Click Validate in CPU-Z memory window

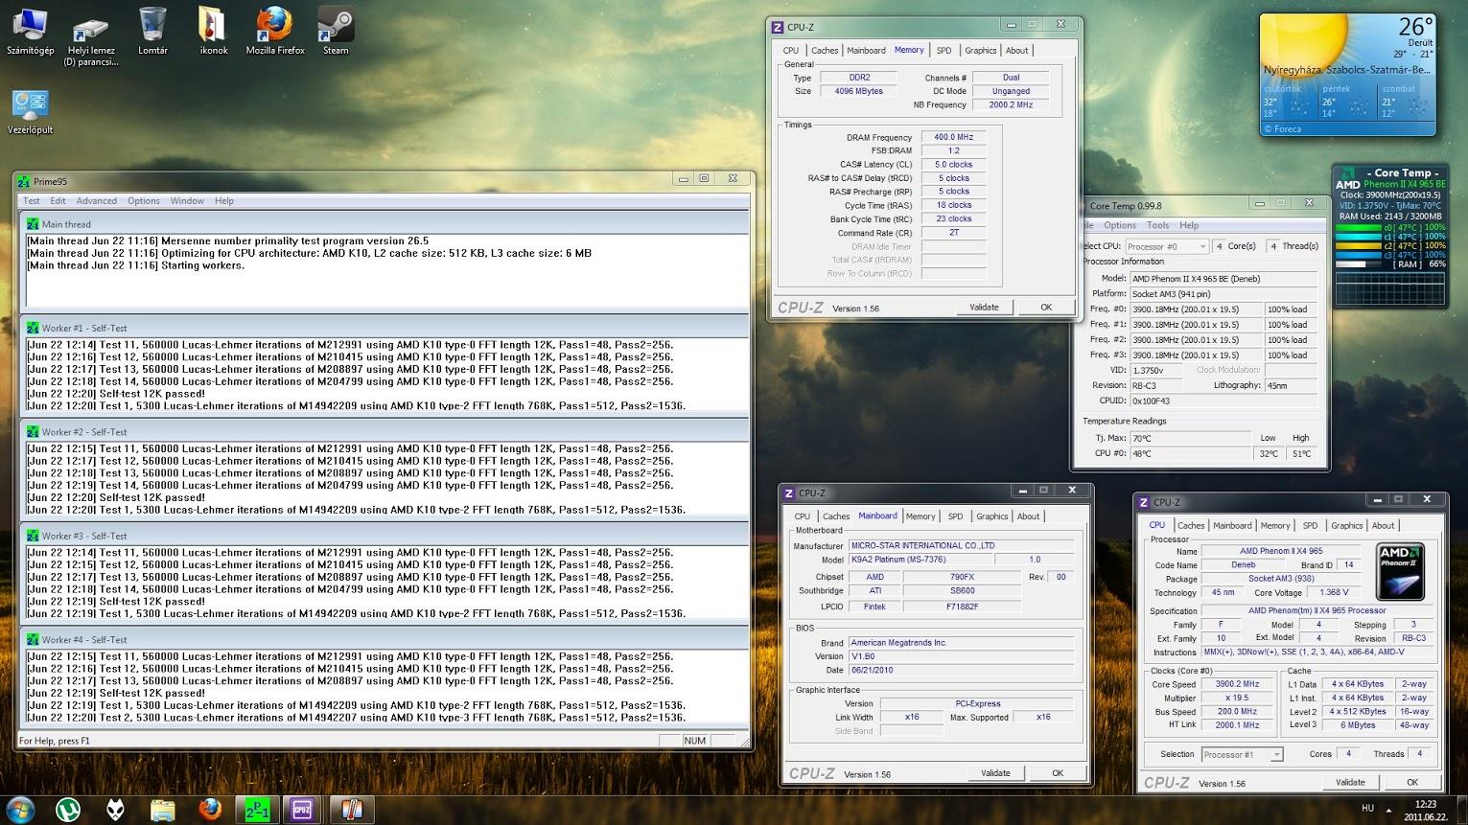point(984,308)
